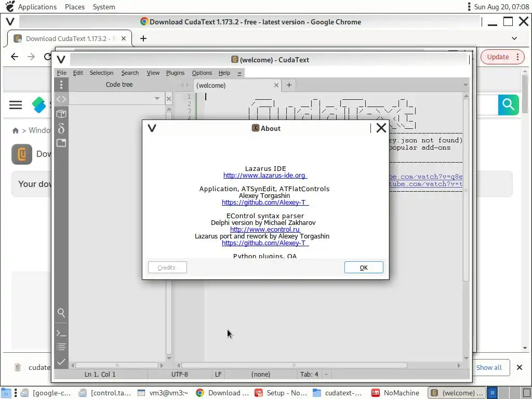The height and width of the screenshot is (399, 532).
Task: Click the Credits button
Action: click(x=167, y=268)
